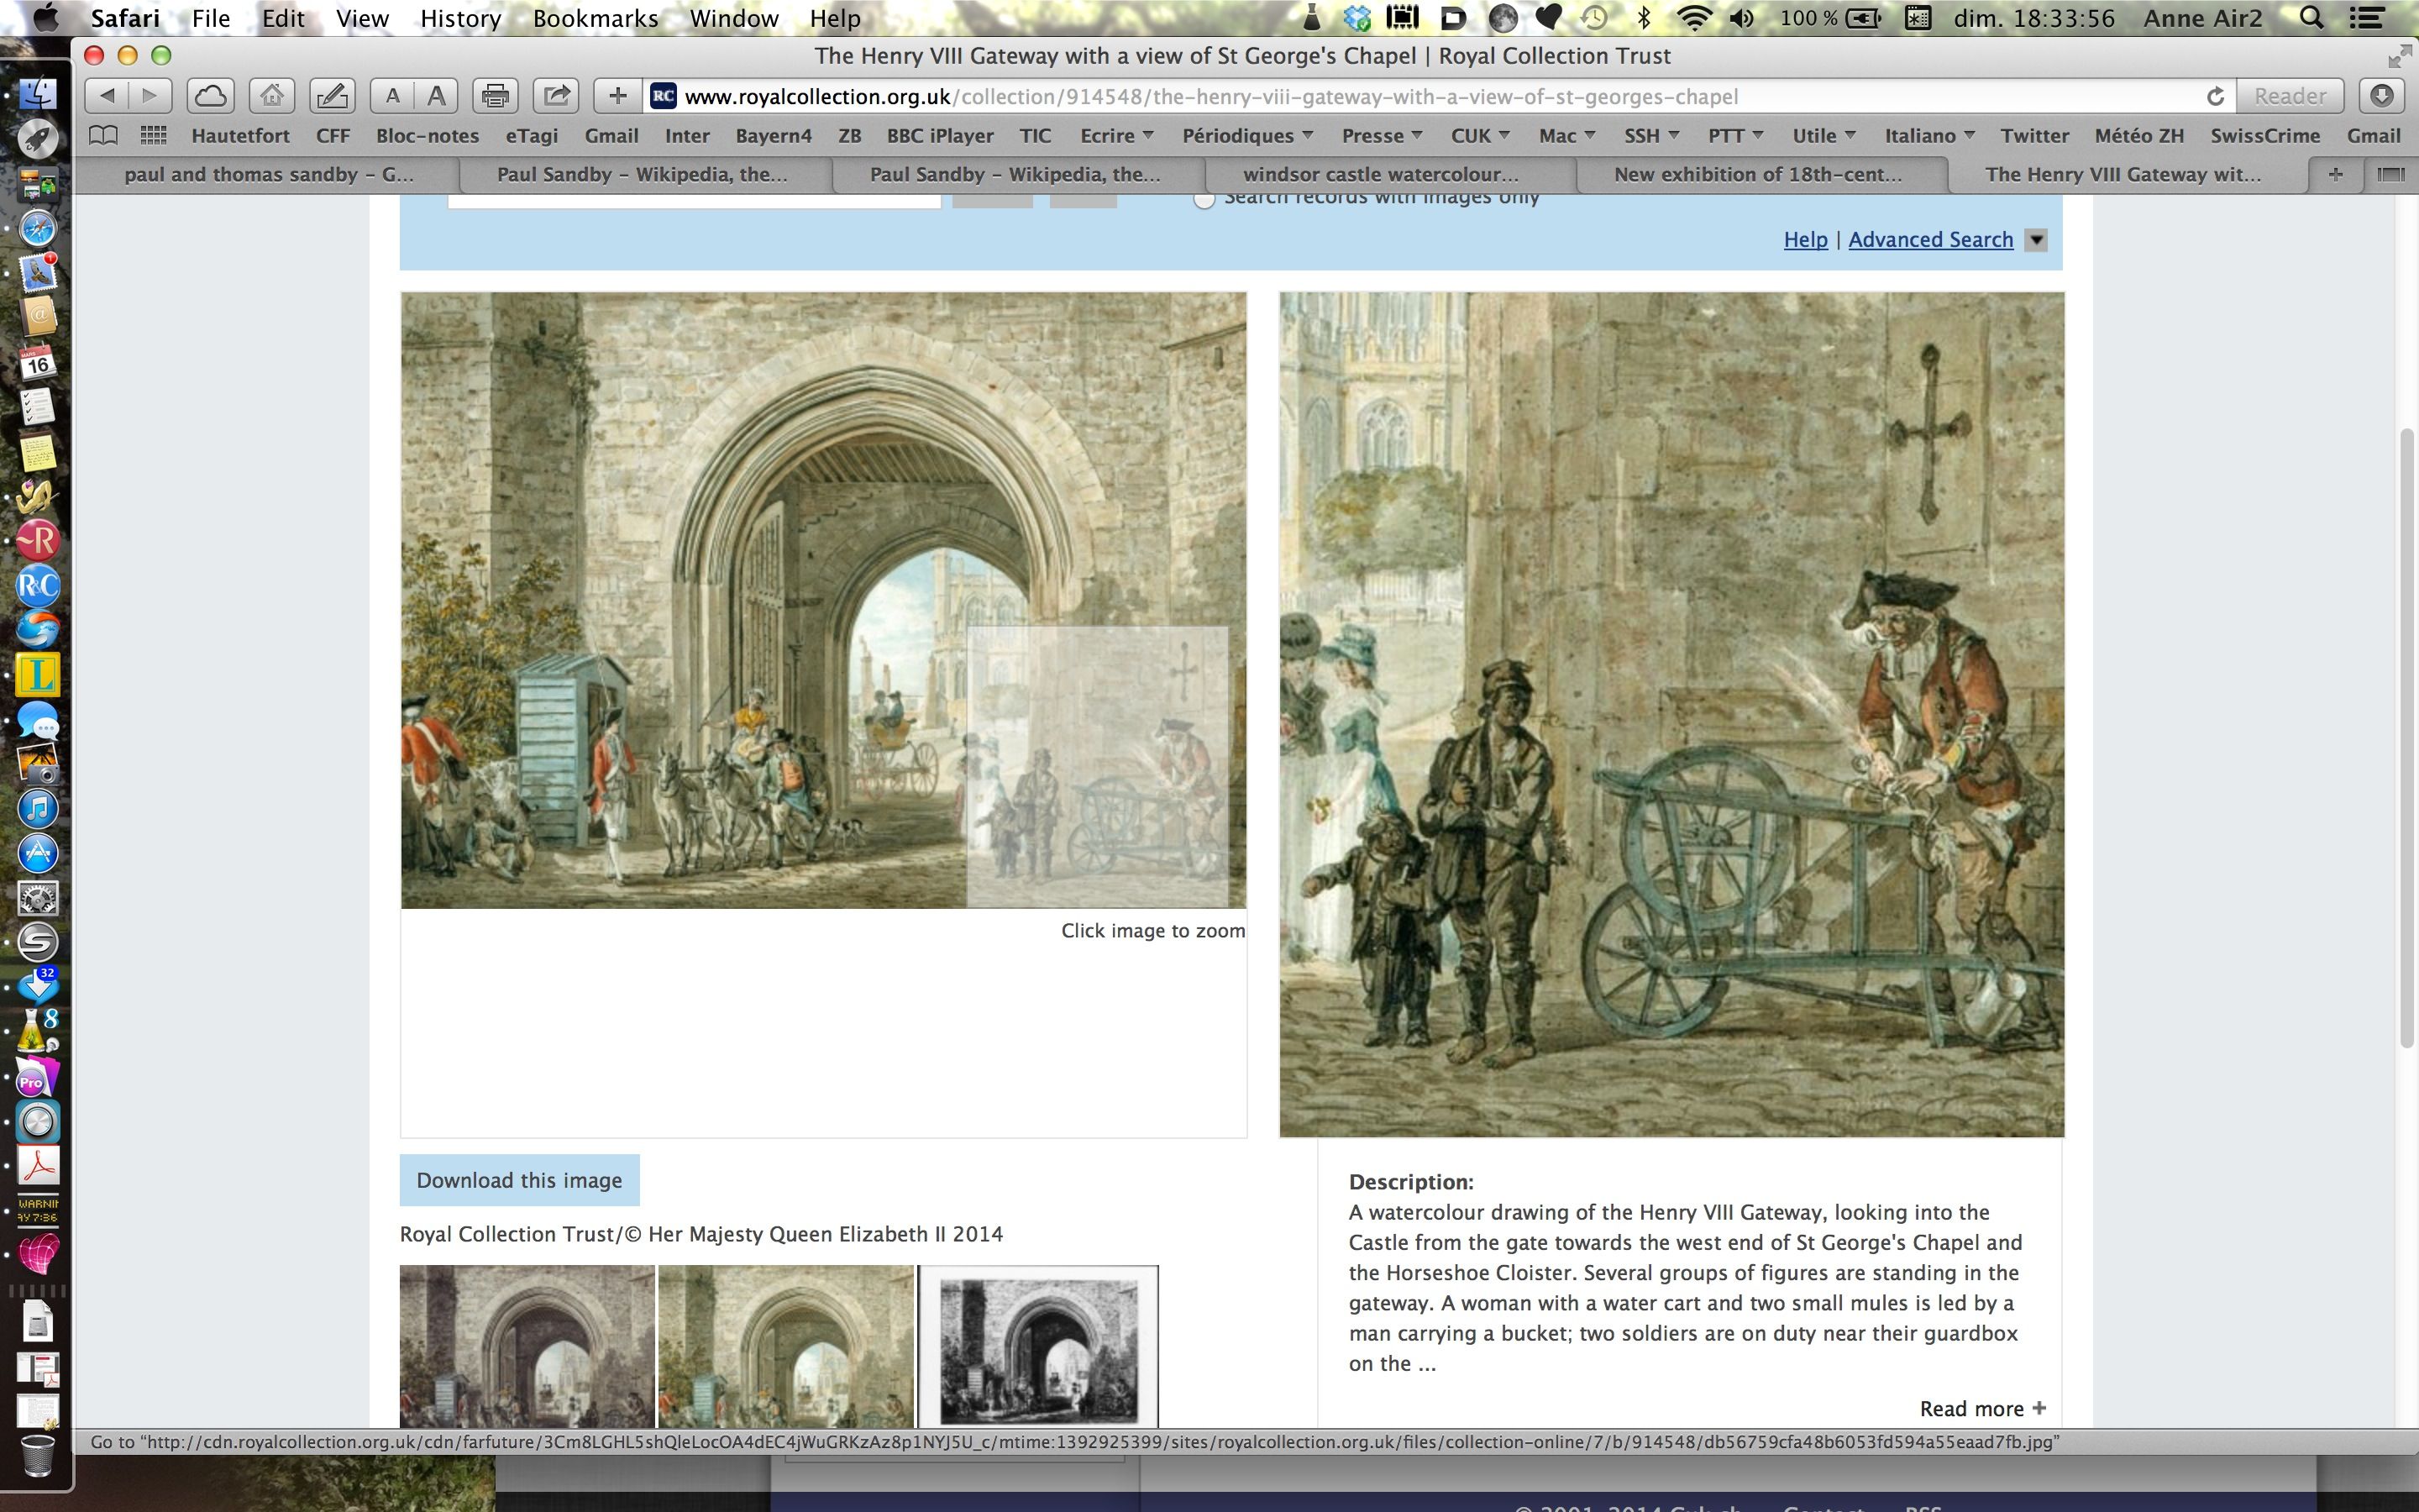Launch iTunes from the Dock
Screen dimensions: 2419x1512
38,808
